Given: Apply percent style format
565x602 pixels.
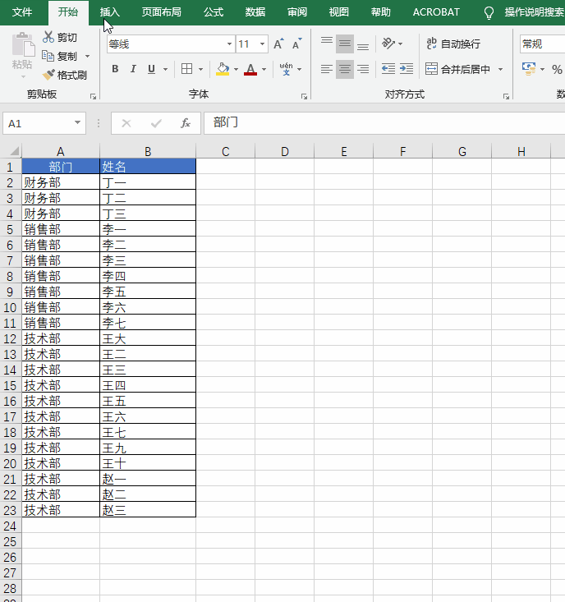Looking at the screenshot, I should [x=557, y=70].
